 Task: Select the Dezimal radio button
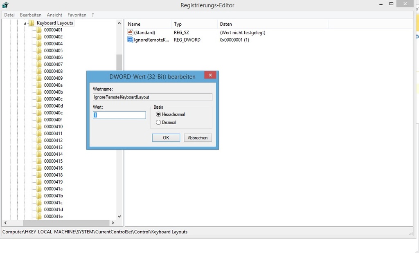pyautogui.click(x=159, y=122)
